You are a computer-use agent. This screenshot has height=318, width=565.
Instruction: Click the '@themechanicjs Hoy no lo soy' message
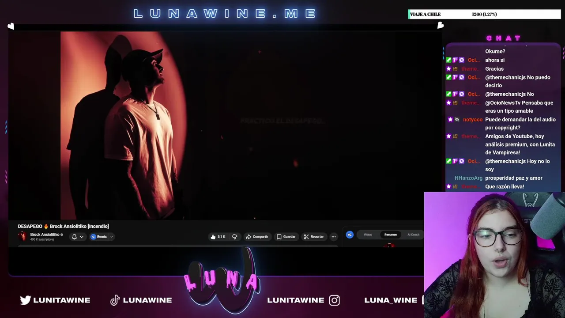(x=517, y=165)
